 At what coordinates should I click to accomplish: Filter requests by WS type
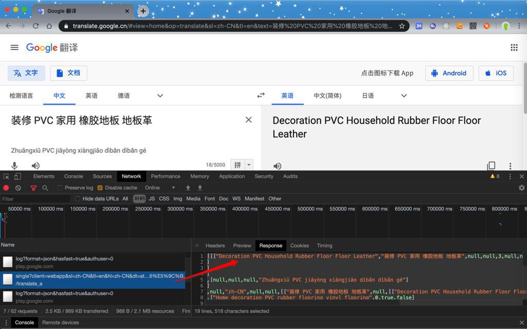pos(237,199)
